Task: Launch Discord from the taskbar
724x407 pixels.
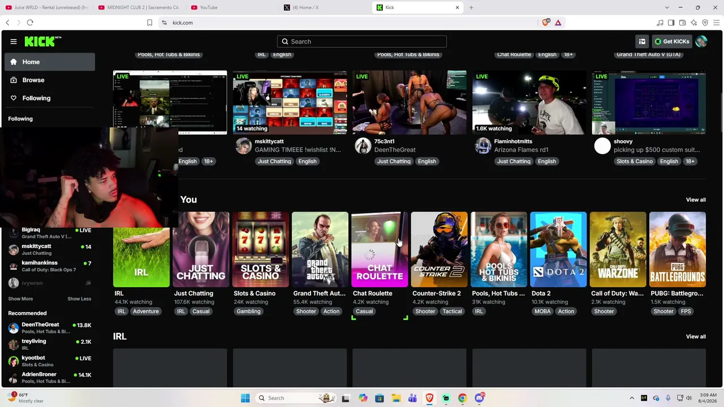Action: point(479,398)
